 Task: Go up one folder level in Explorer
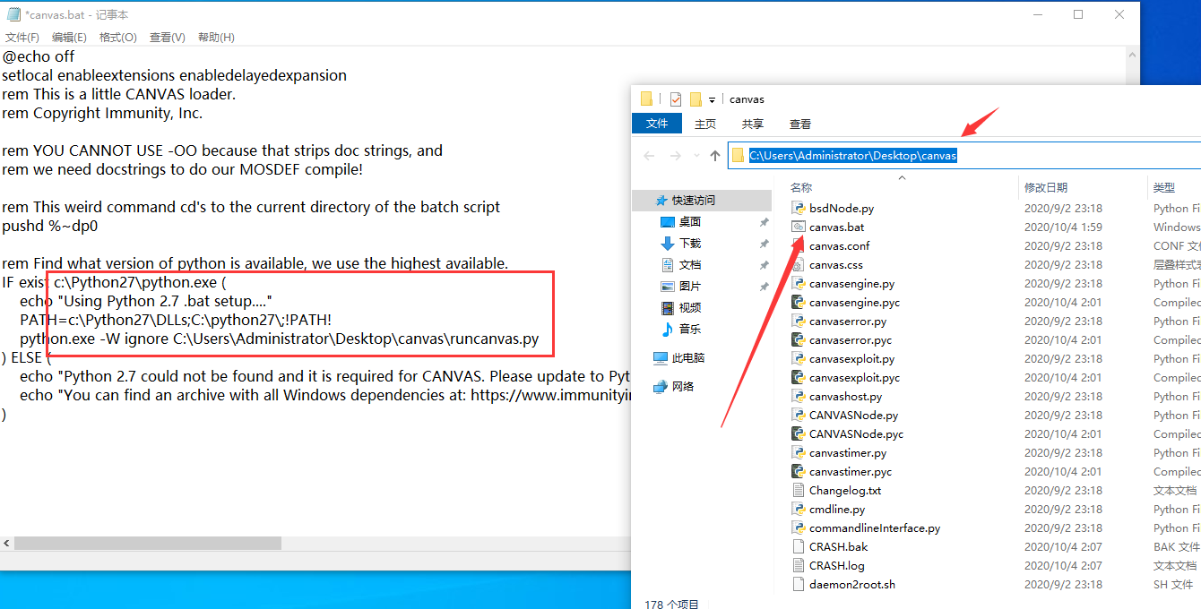coord(714,156)
